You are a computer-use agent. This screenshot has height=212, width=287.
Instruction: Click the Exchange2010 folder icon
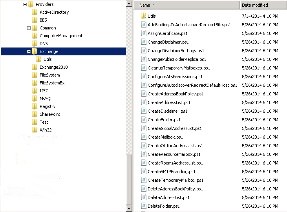pyautogui.click(x=35, y=68)
